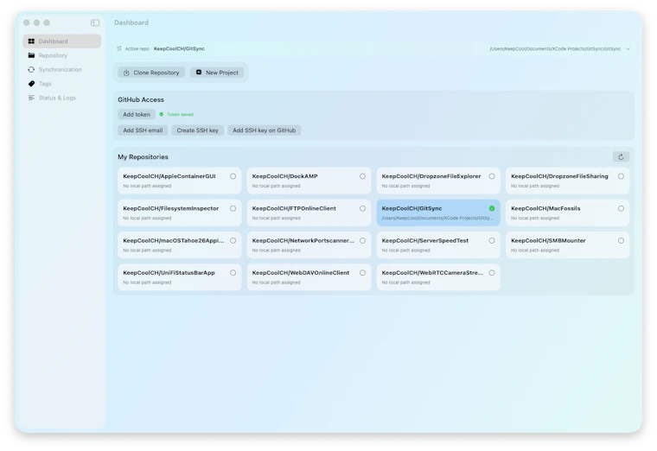Click the Add SSH email button
Viewport: 657px width, 451px height.
click(x=143, y=130)
